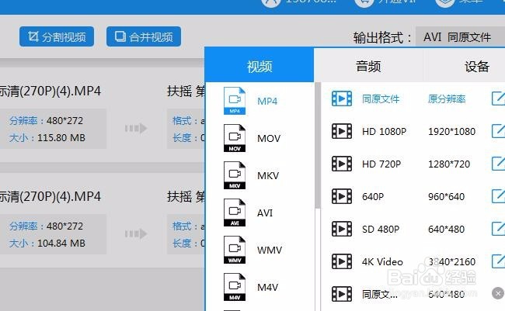505x311 pixels.
Task: Select the SD 480P preset
Action: [381, 230]
